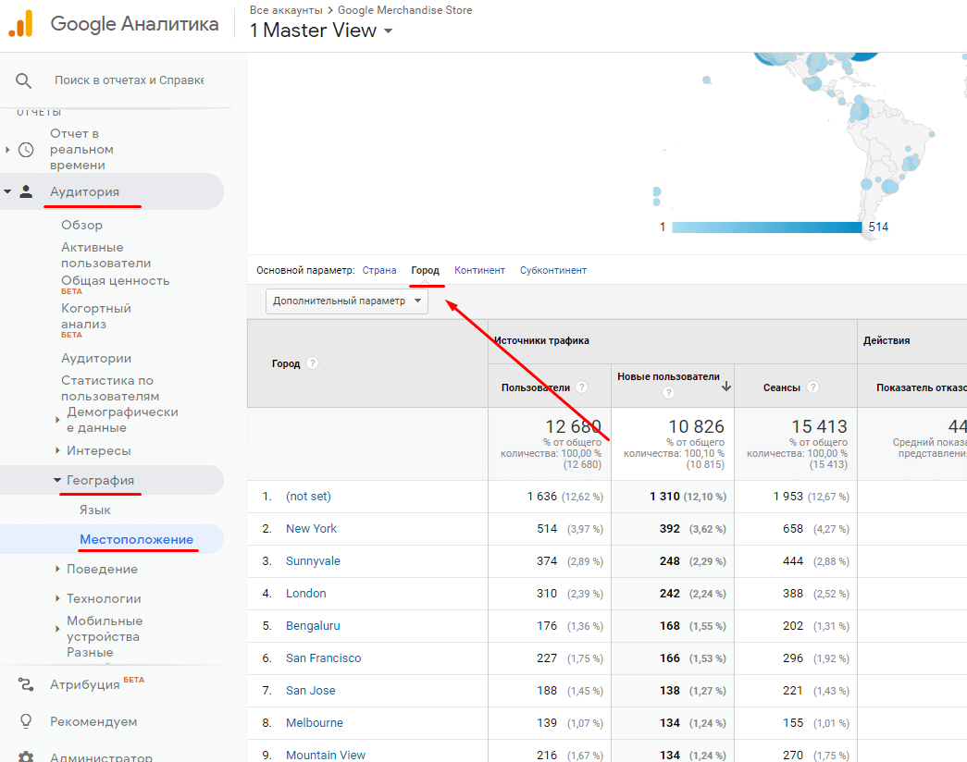Viewport: 967px width, 762px height.
Task: Click the Аудитория person icon
Action: pyautogui.click(x=26, y=191)
